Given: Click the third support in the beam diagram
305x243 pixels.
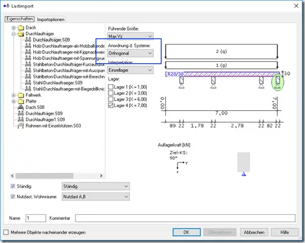Looking at the screenshot, I should (x=262, y=82).
